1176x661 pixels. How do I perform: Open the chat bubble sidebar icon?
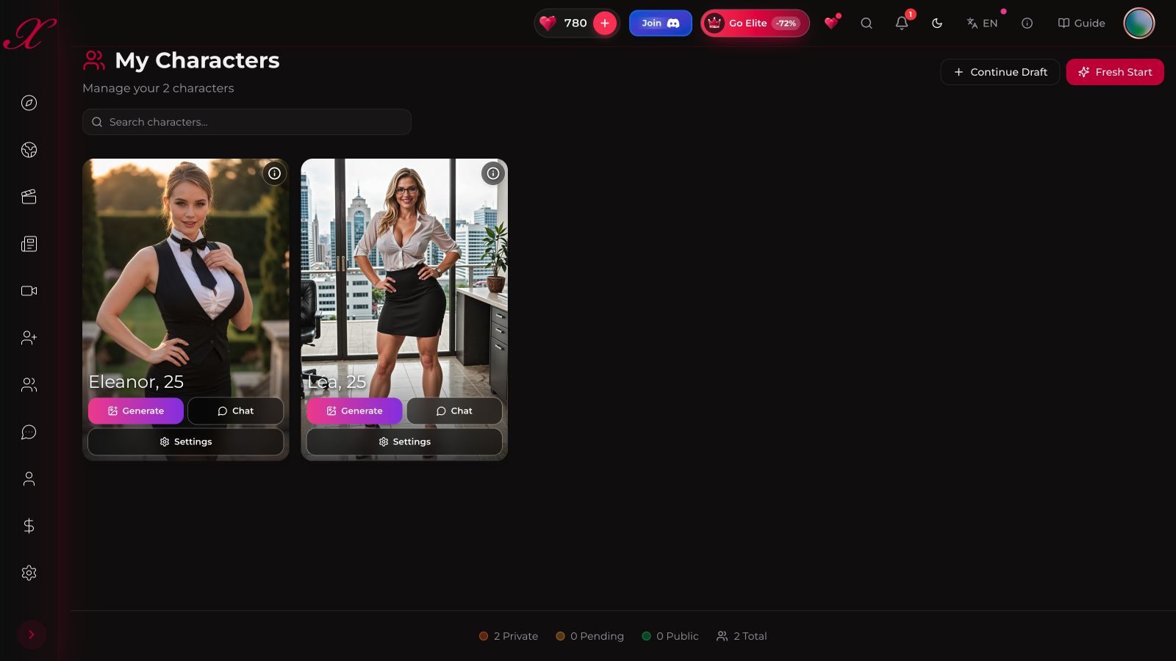(29, 432)
